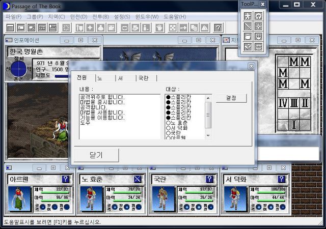Switch to the 국란 tab

click(x=146, y=78)
